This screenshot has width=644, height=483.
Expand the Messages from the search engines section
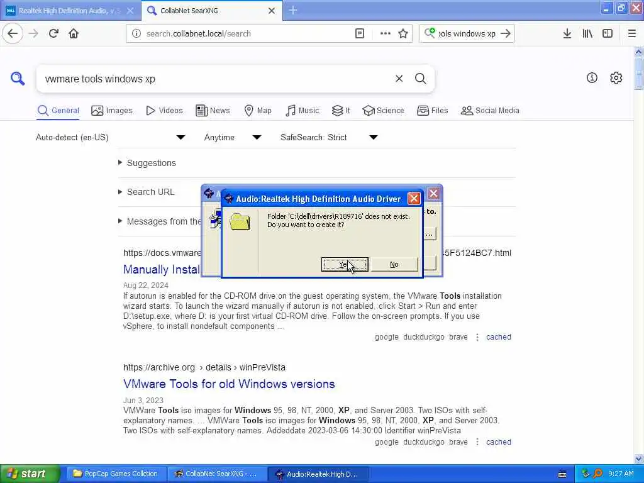159,221
